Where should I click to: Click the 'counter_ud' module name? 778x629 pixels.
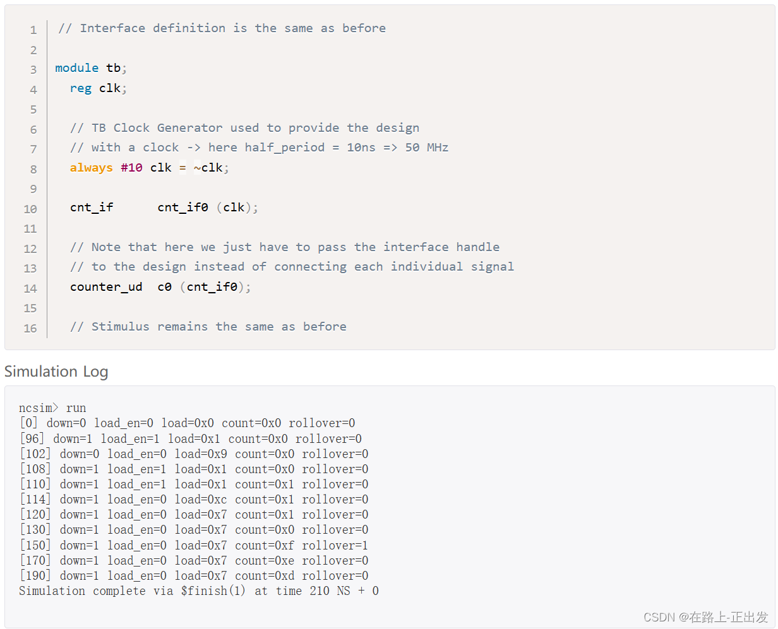tap(106, 287)
